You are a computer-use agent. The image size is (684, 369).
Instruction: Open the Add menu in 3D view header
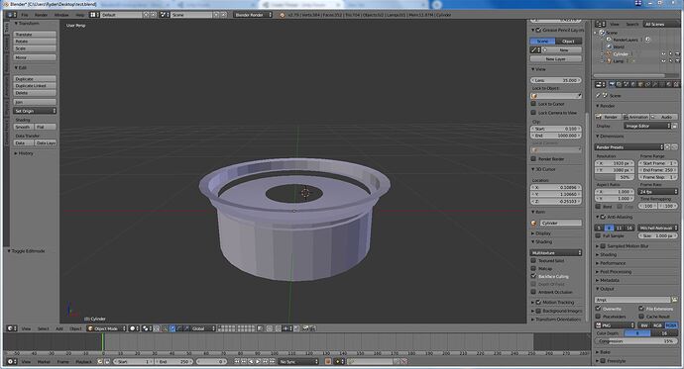click(59, 328)
